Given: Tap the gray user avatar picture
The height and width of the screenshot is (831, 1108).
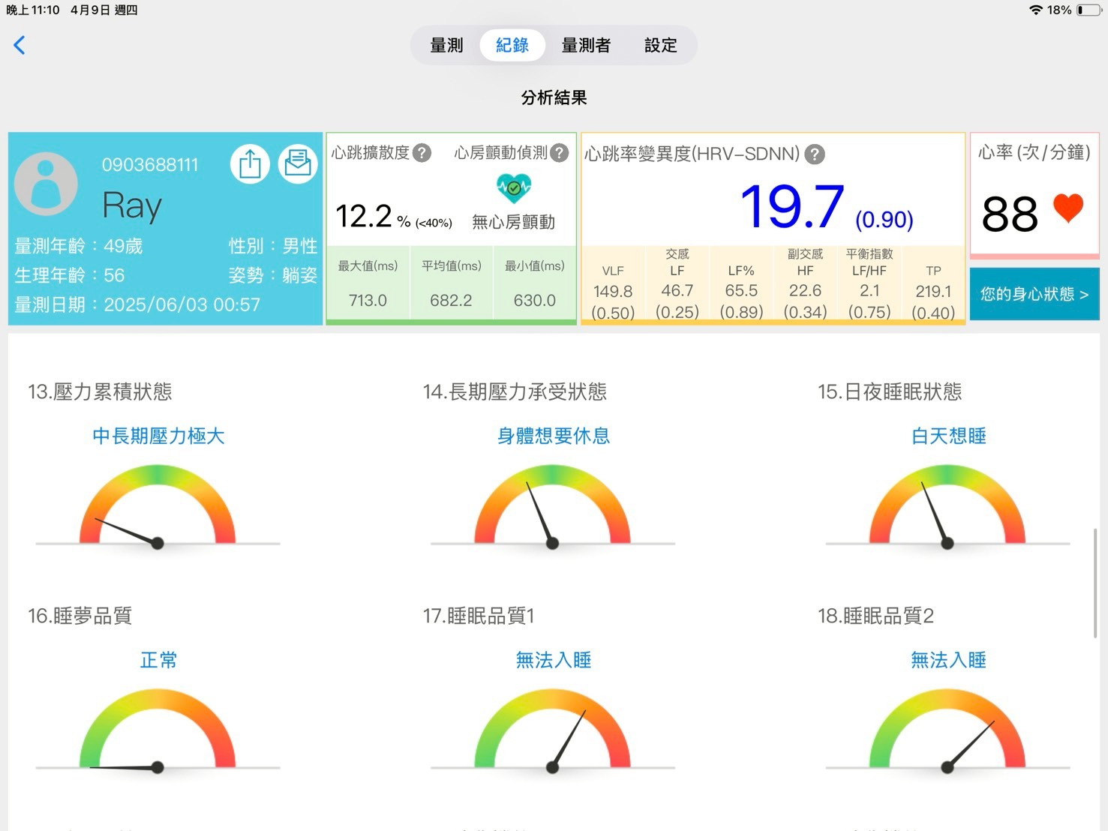Looking at the screenshot, I should click(47, 184).
